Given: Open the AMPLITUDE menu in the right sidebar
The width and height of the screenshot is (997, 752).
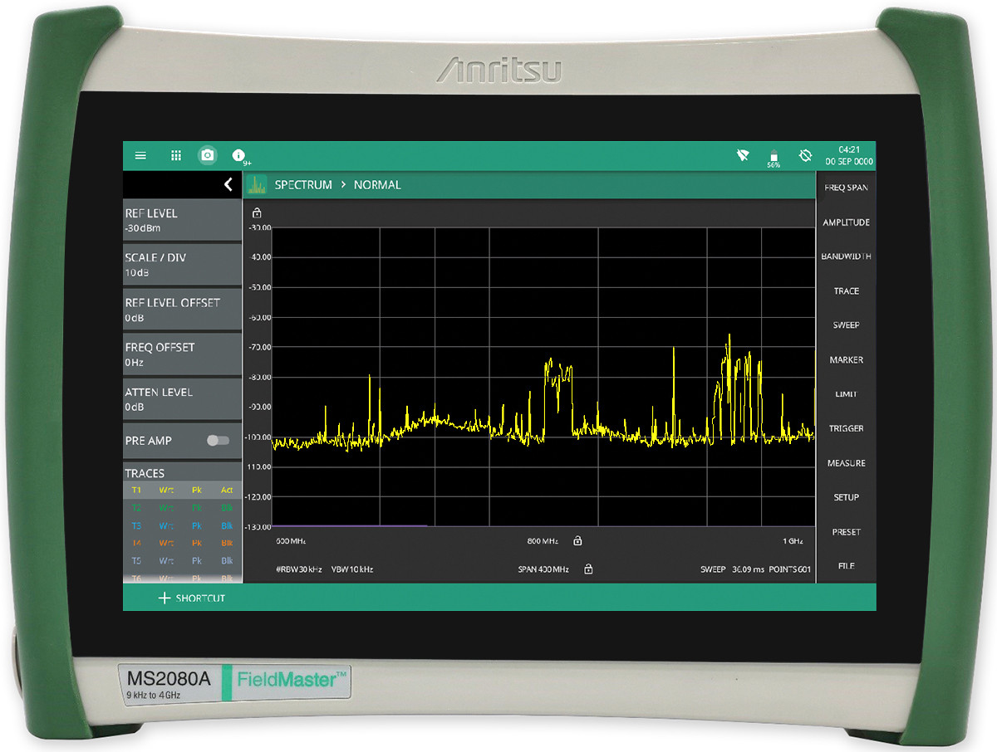Looking at the screenshot, I should pyautogui.click(x=846, y=222).
